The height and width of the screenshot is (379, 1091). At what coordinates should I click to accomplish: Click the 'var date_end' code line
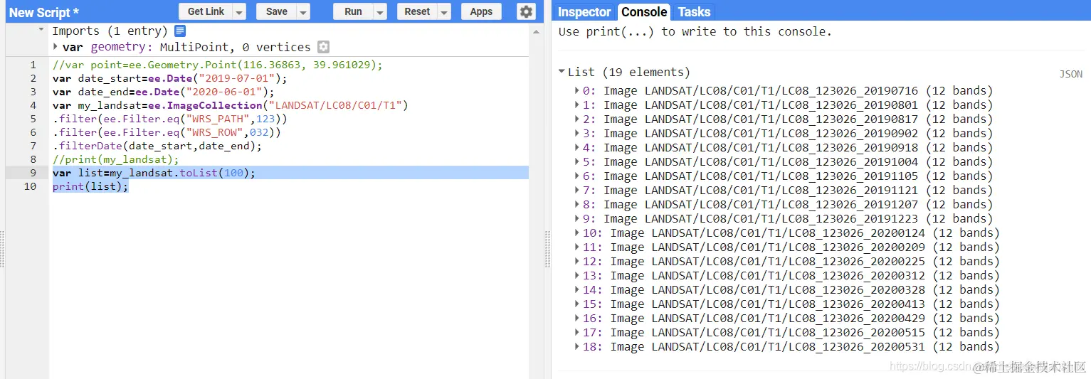click(163, 92)
